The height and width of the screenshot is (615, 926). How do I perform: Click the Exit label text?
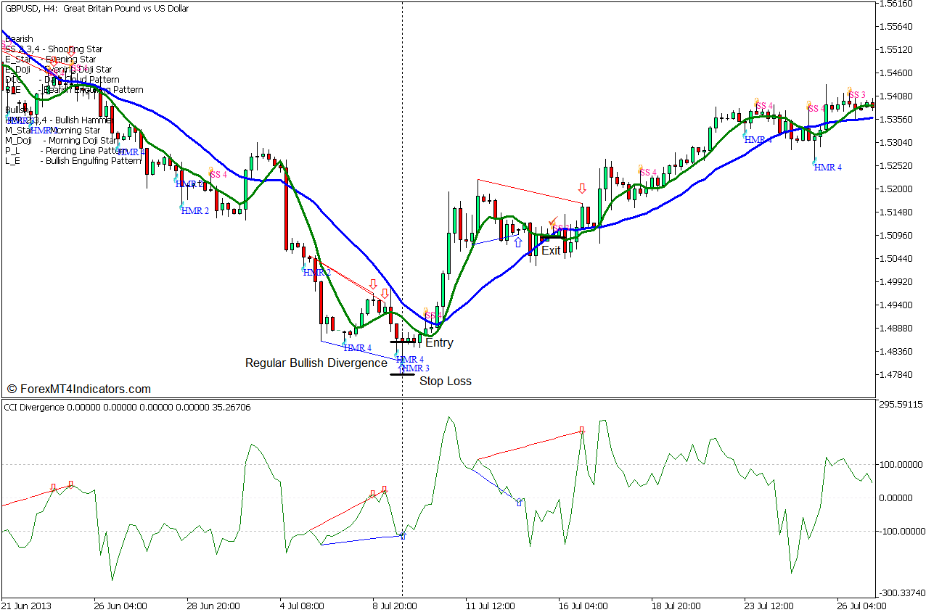[x=551, y=251]
